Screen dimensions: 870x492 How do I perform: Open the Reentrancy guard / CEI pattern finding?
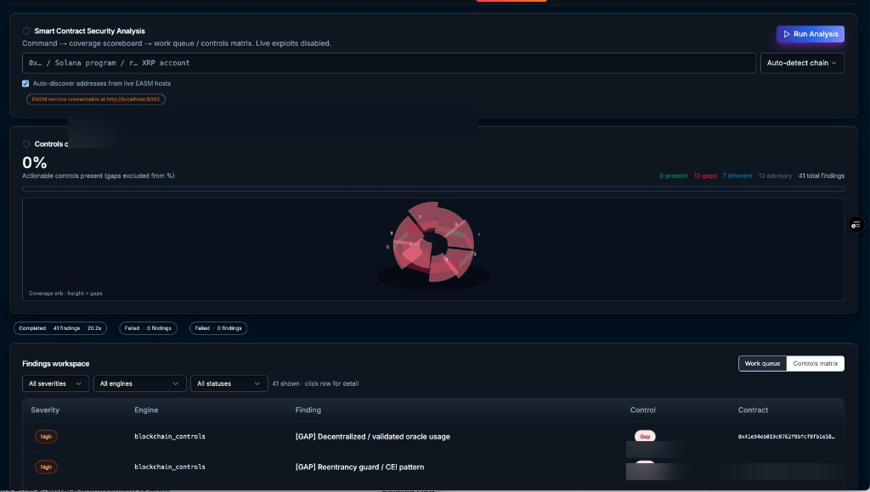pyautogui.click(x=359, y=467)
